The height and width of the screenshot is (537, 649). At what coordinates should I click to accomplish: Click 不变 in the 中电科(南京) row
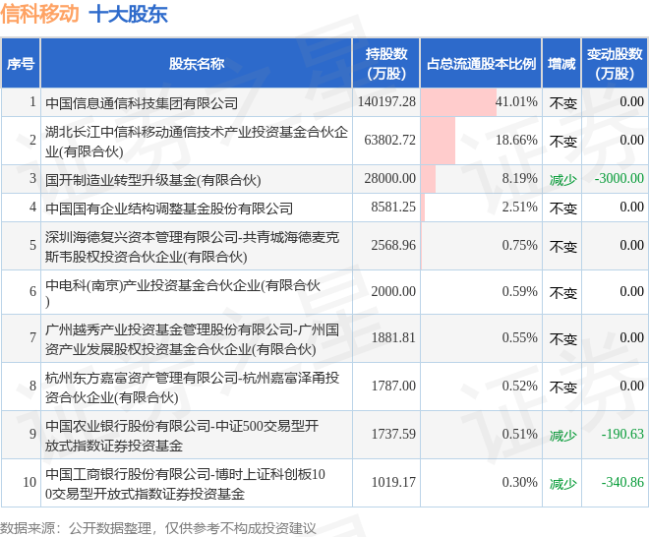(x=562, y=293)
